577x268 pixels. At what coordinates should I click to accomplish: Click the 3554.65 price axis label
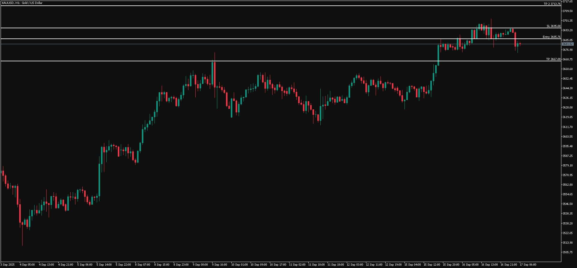click(568, 194)
